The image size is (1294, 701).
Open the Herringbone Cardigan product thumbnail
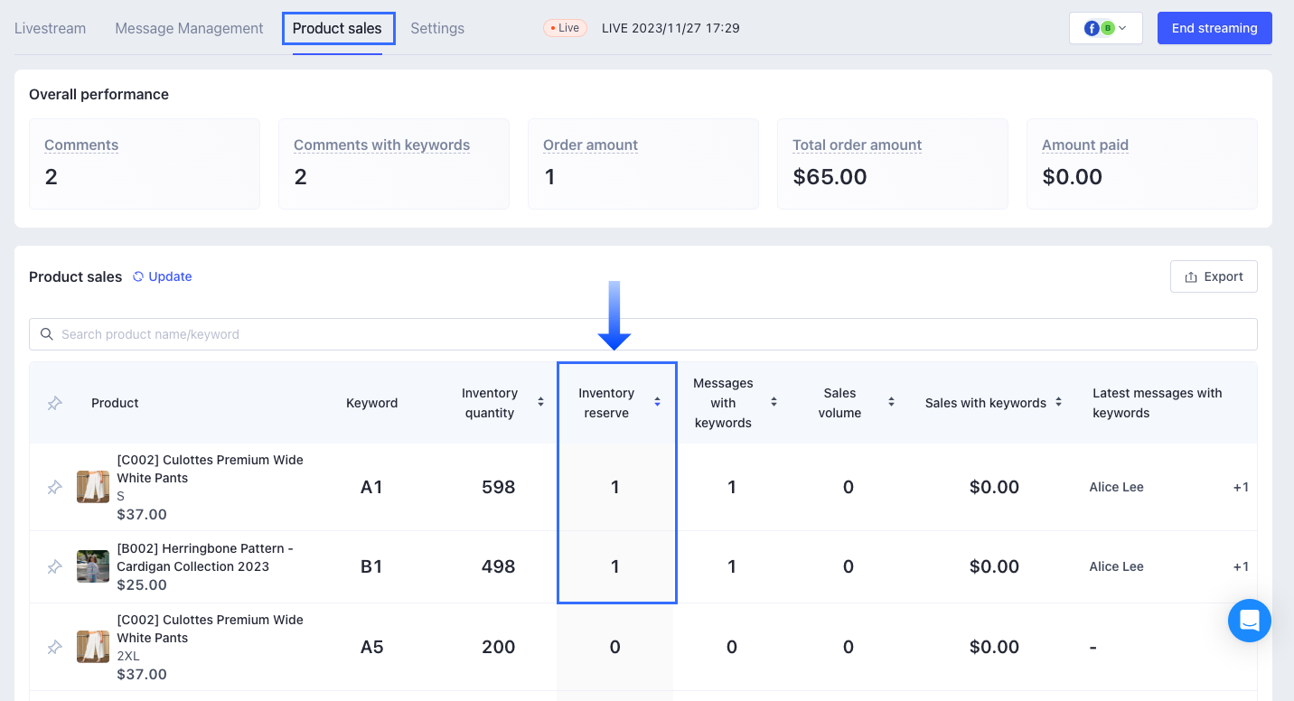pos(93,566)
